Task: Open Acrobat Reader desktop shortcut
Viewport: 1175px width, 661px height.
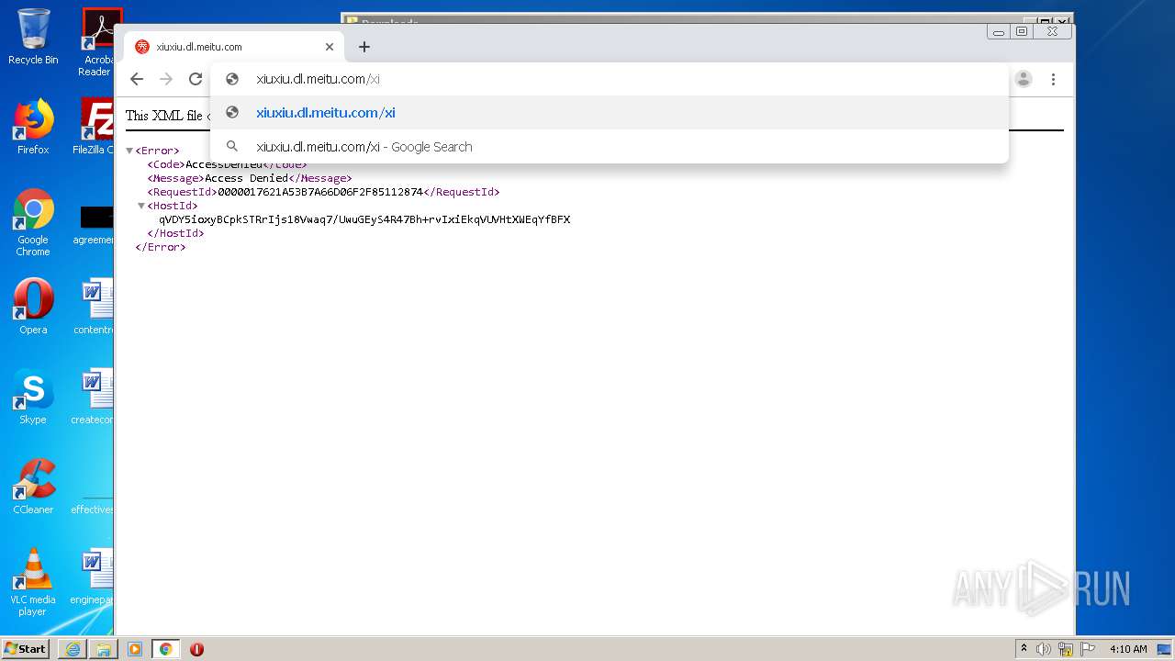Action: 97,42
